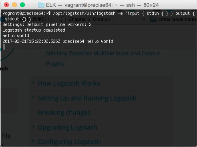
Task: Click the green zoom window button
Action: coord(22,5)
